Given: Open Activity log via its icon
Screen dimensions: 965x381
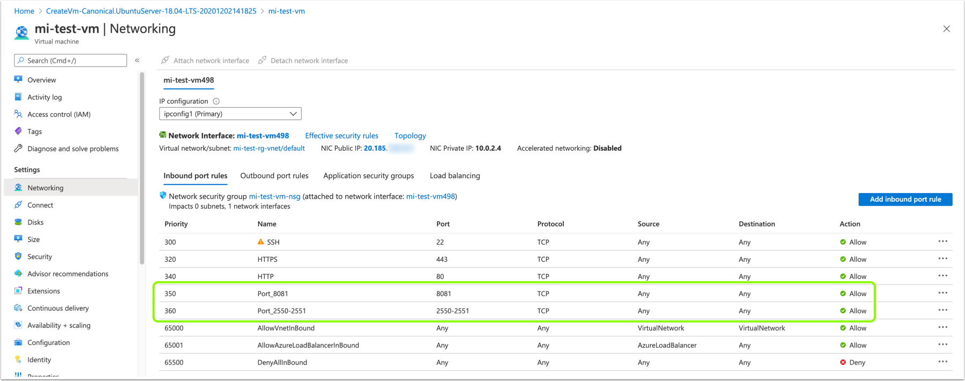Looking at the screenshot, I should click(x=18, y=97).
